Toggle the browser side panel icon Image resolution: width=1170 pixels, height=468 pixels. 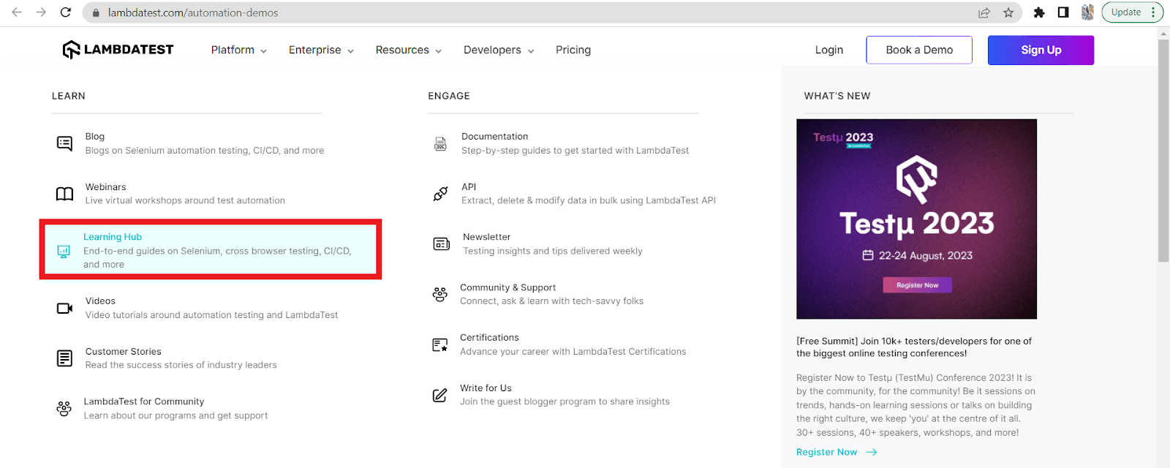1063,12
